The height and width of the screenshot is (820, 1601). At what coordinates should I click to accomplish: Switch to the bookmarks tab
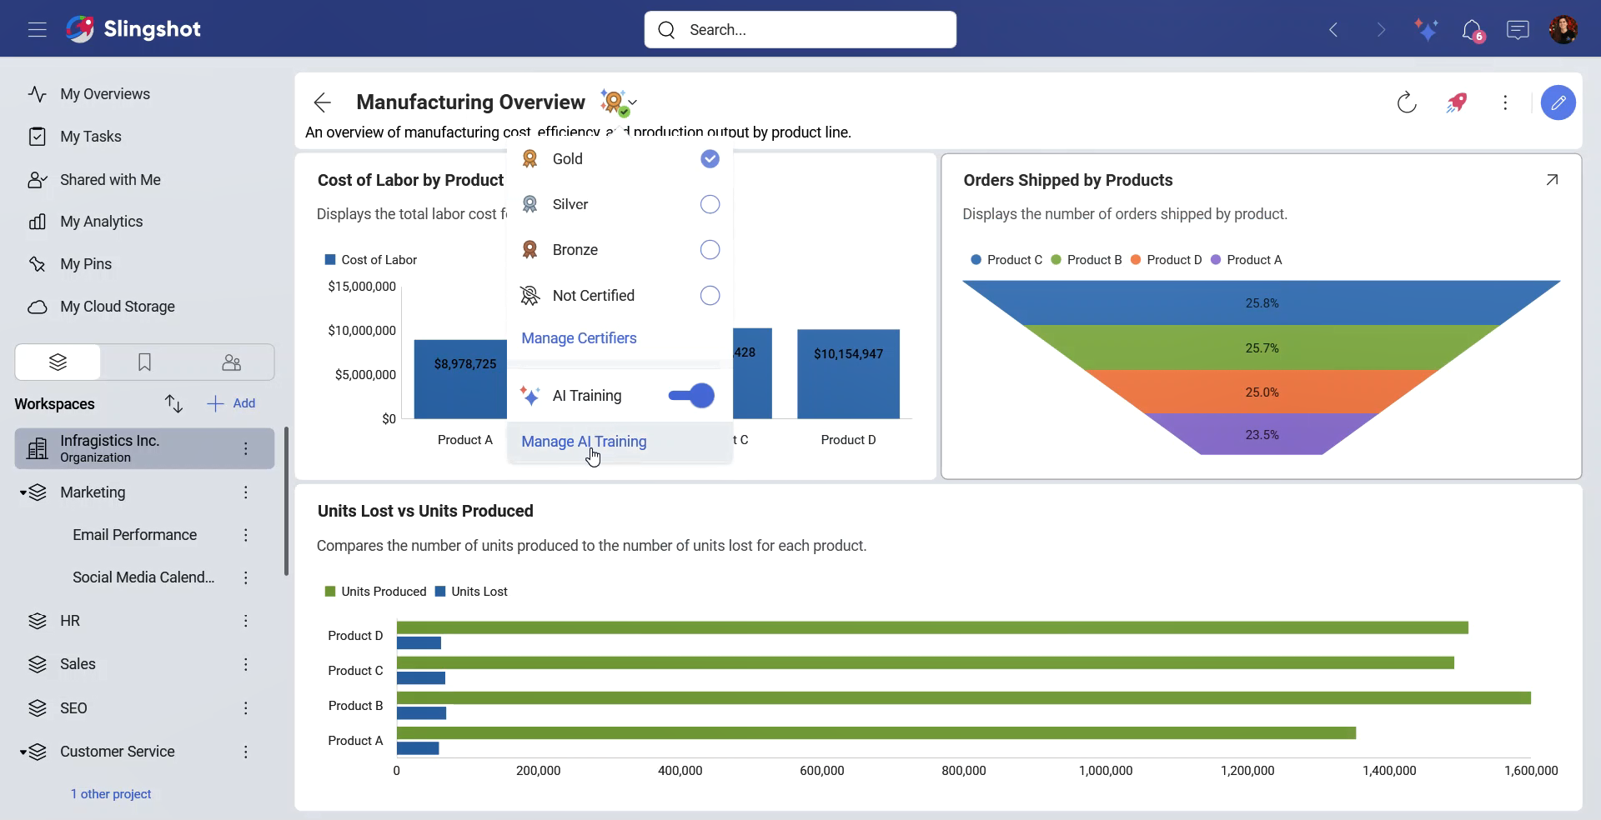144,362
